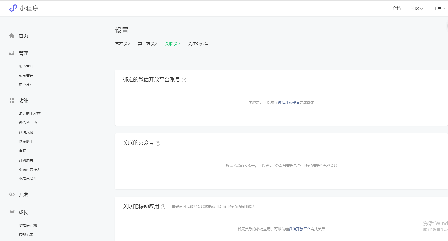The image size is (448, 241).
Task: Follow 微信开放平台 link in the 未绑定 message
Action: (x=289, y=102)
